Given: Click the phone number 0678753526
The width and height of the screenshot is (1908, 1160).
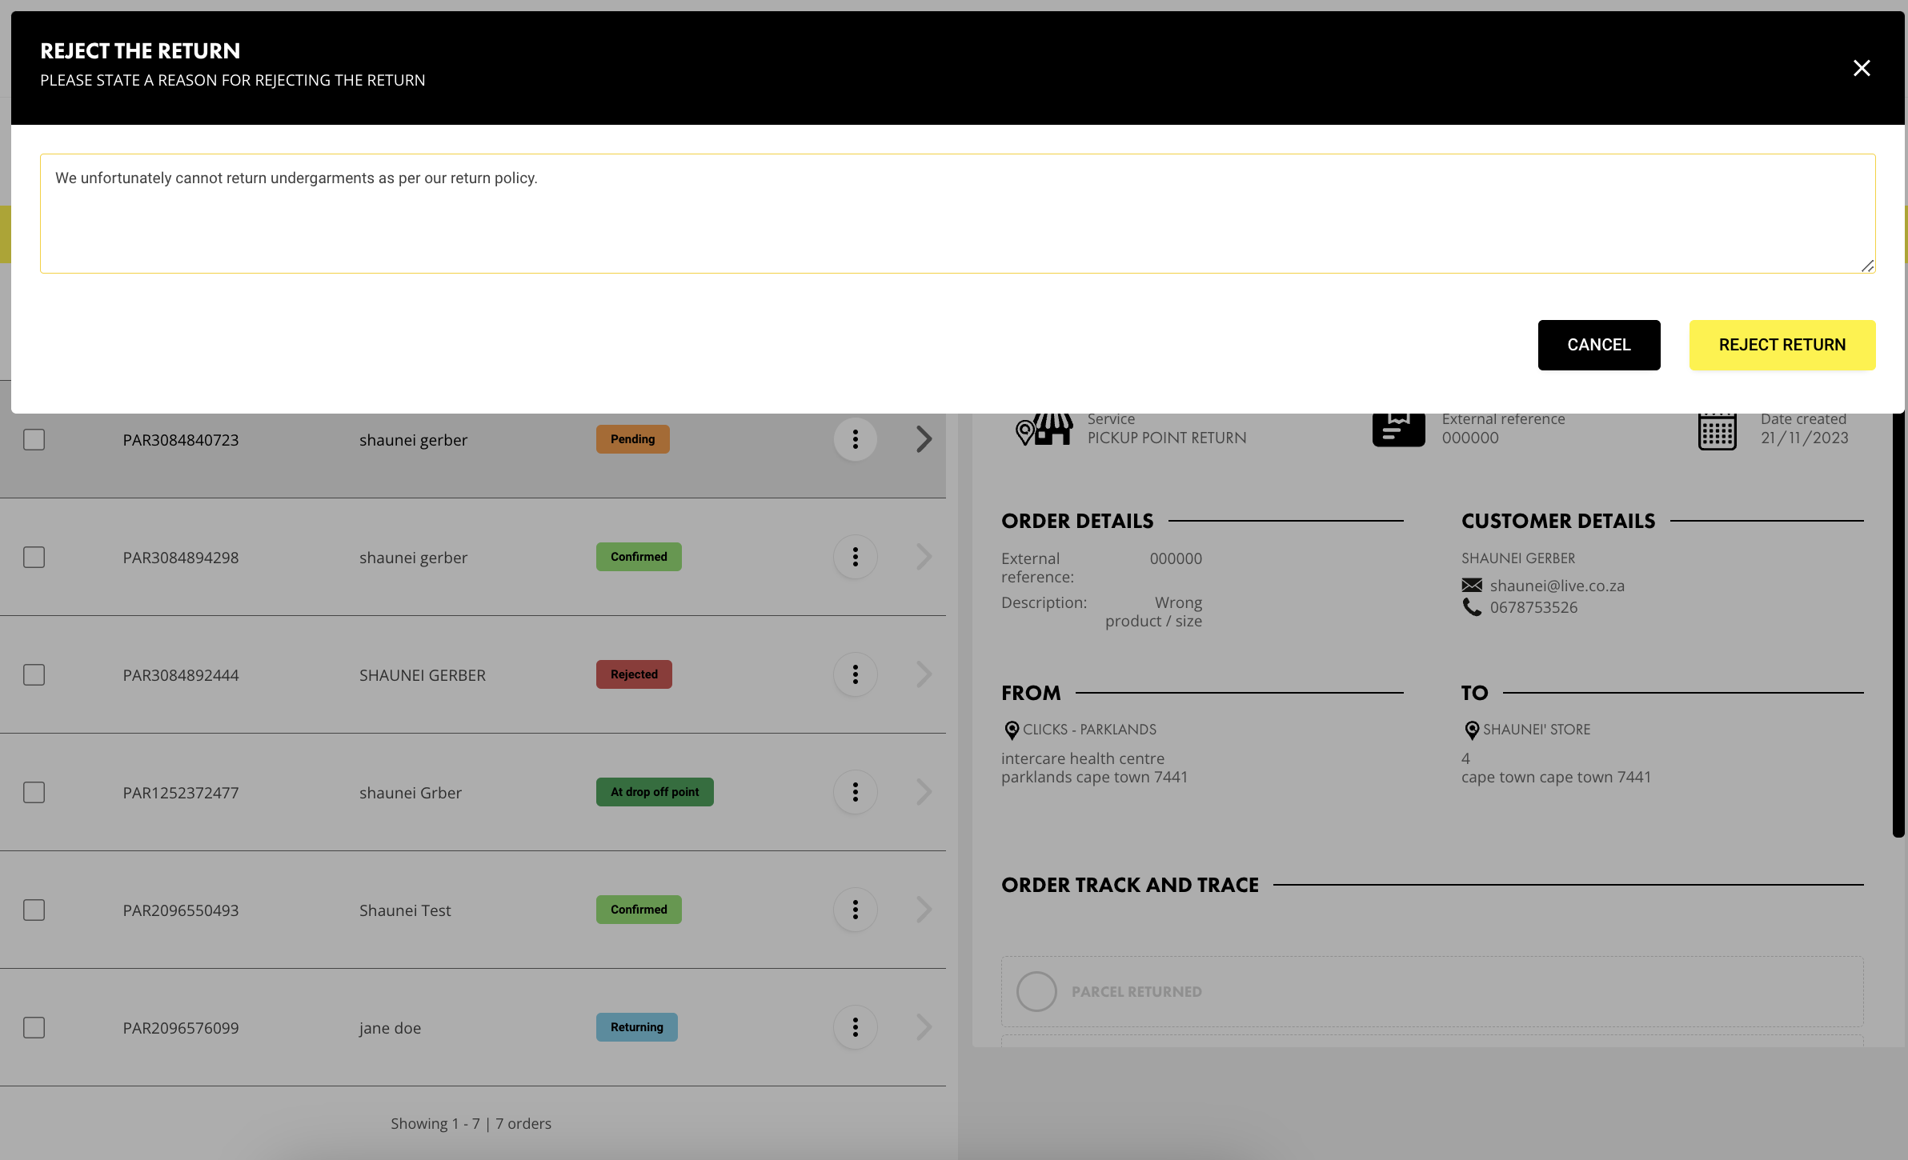Looking at the screenshot, I should point(1533,607).
